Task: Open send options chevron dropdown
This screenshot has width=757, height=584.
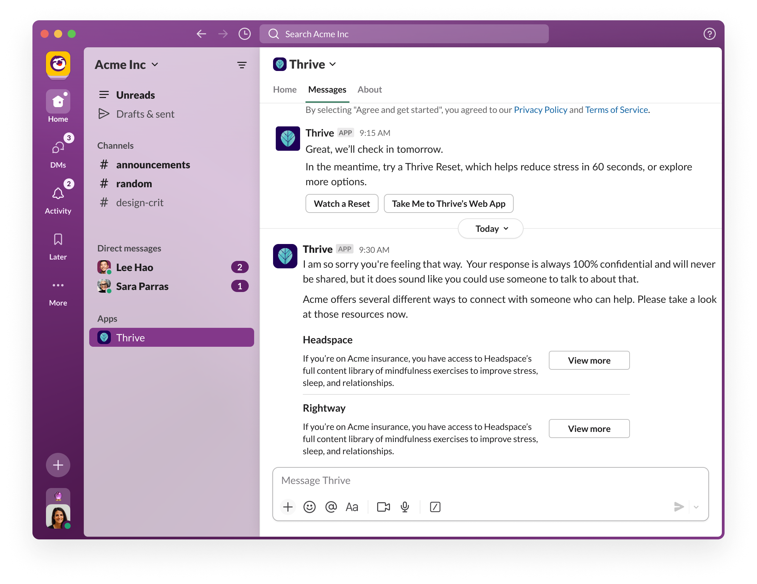Action: pos(697,507)
